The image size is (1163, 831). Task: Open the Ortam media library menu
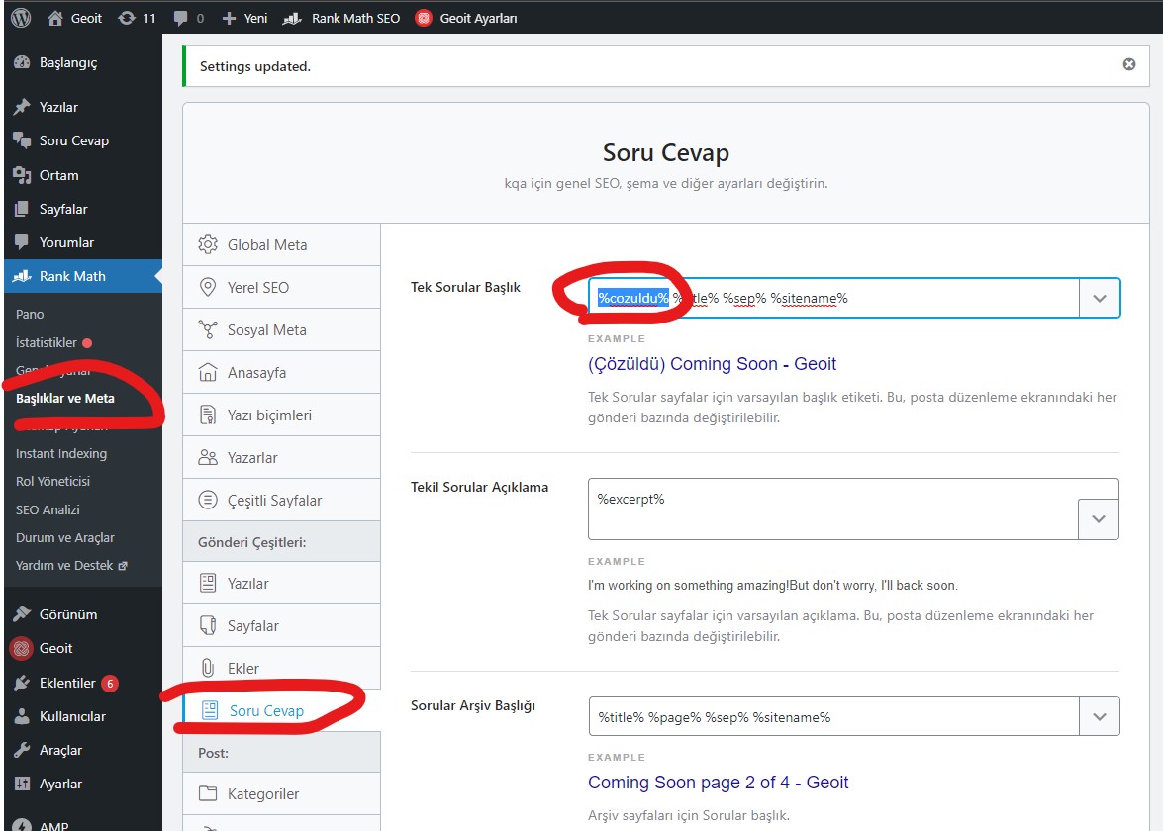coord(58,175)
